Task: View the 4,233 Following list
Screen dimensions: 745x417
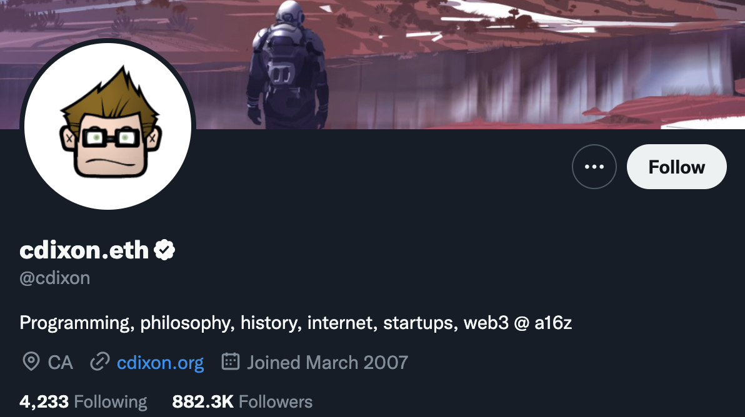Action: (x=83, y=402)
